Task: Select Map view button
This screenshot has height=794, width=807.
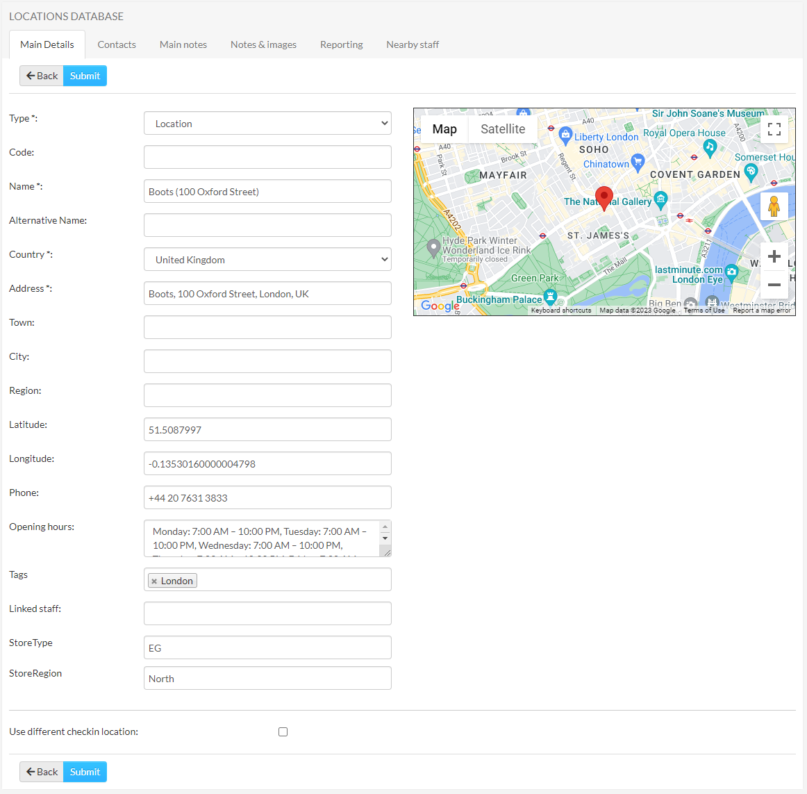Action: point(444,129)
